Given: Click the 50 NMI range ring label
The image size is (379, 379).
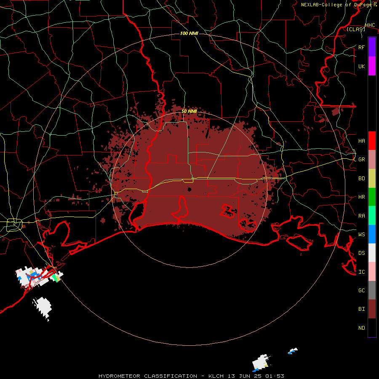Looking at the screenshot, I should click(189, 112).
